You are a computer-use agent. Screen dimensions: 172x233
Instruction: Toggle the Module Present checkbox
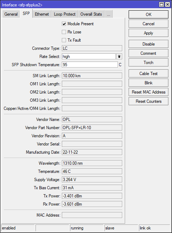point(64,24)
